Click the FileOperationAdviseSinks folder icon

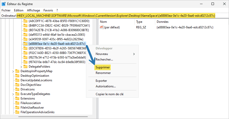point(17,112)
